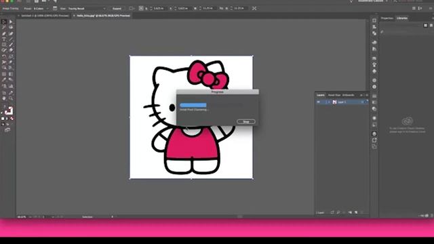Viewport: 434px width, 244px height.
Task: Expand Layer 1 disclosure arrow
Action: tap(329, 102)
